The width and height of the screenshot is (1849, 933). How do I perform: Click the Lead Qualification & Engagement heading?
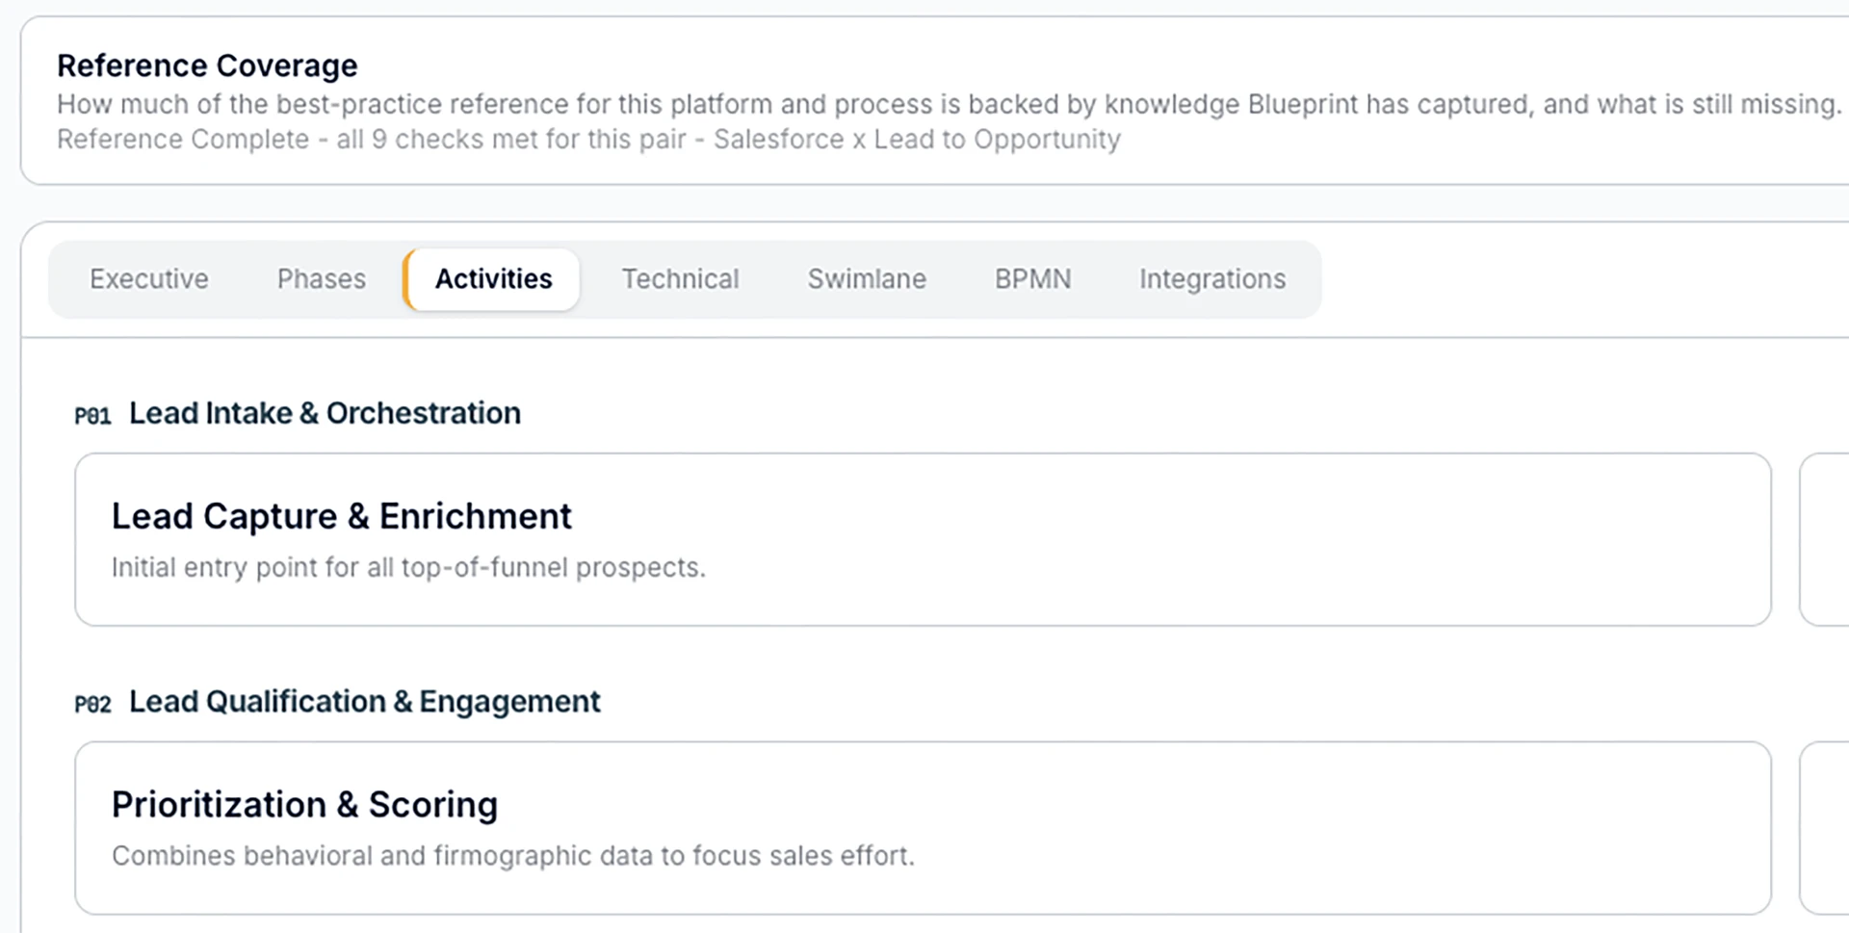(x=364, y=702)
